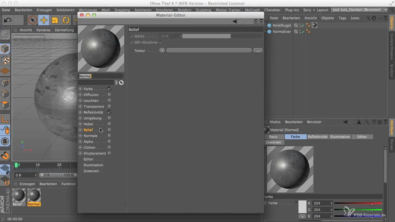Select the Normale channel label
The height and width of the screenshot is (222, 395).
click(90, 136)
